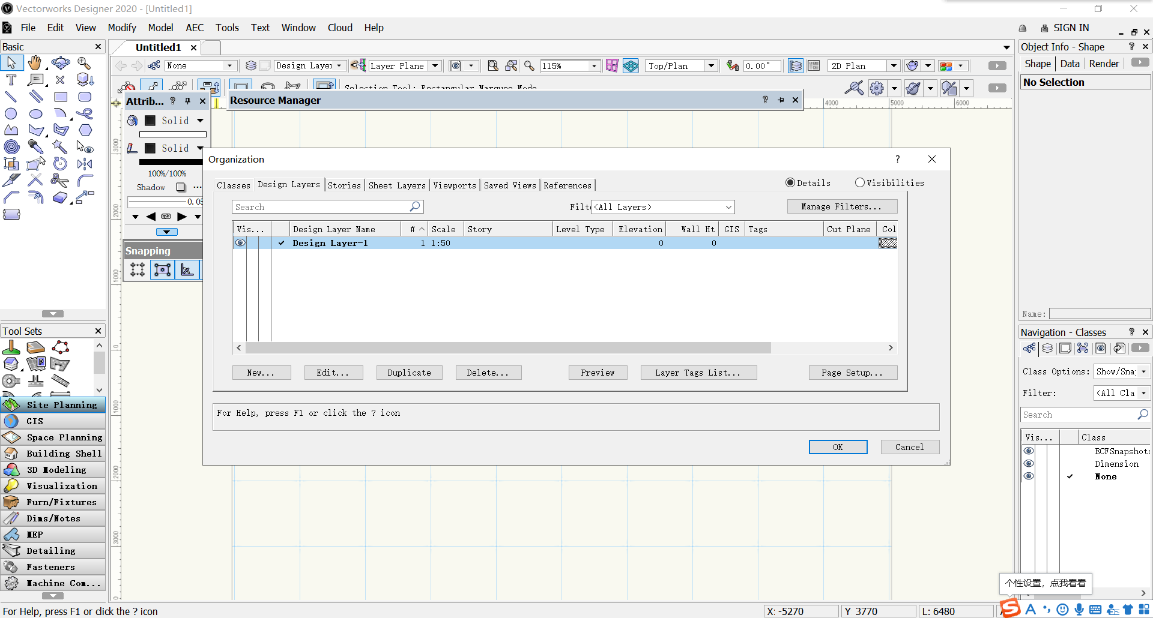Toggle visibility of Dimension class

tap(1029, 464)
